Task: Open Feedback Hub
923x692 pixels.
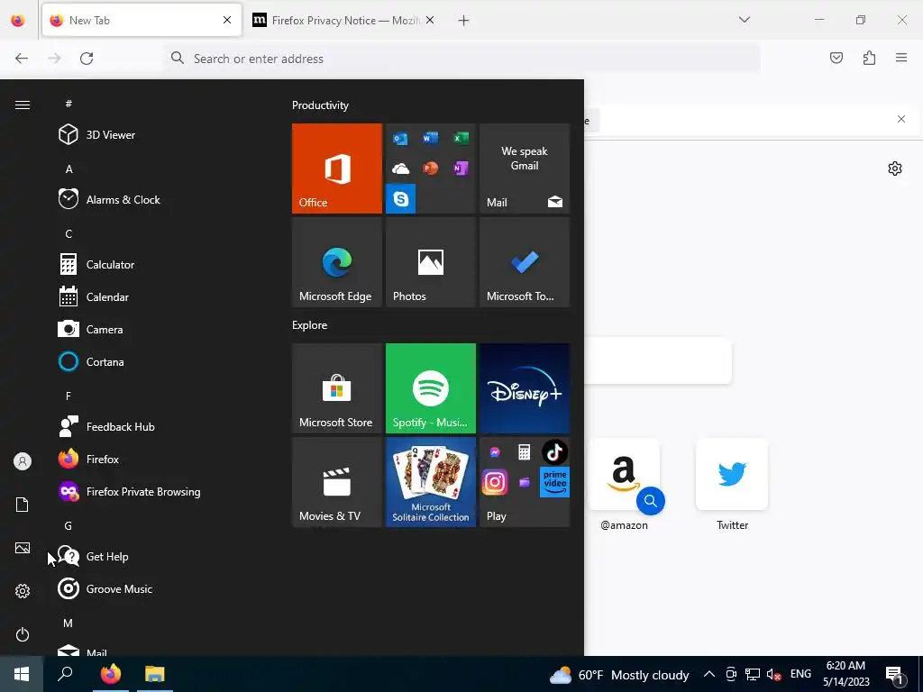Action: coord(159,426)
